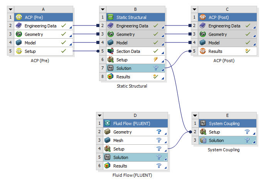Open system C dropdown menu arrow
The image size is (276, 186).
click(195, 9)
